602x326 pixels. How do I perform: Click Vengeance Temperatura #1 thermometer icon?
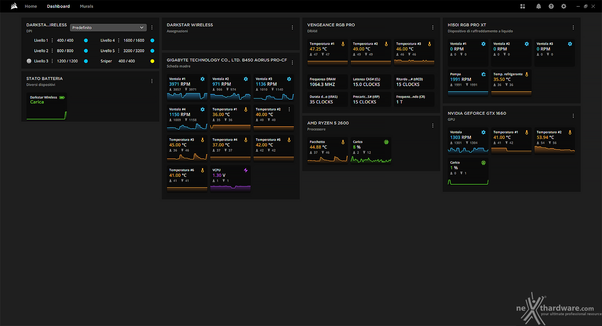click(x=343, y=44)
